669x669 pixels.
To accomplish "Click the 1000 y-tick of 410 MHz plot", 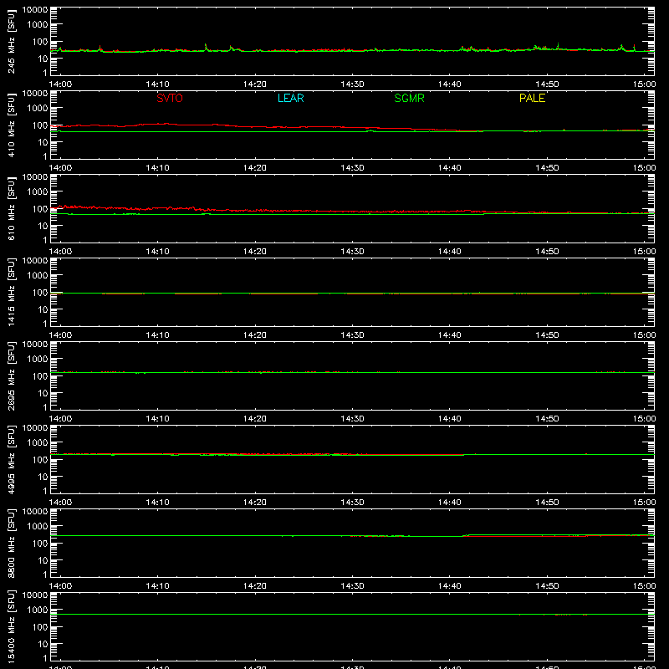I will pyautogui.click(x=38, y=109).
